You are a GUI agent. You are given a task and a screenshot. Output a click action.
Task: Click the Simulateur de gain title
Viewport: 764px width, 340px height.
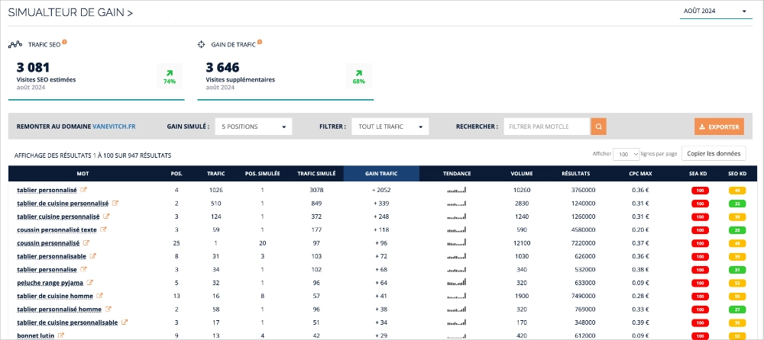pyautogui.click(x=70, y=13)
